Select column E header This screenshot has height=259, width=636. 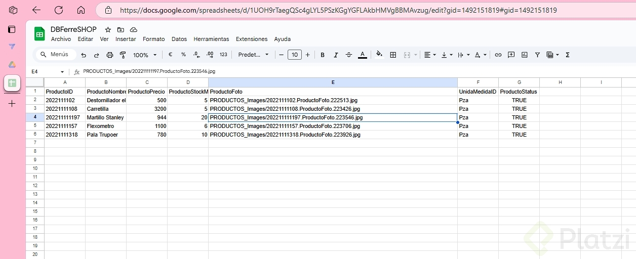333,82
